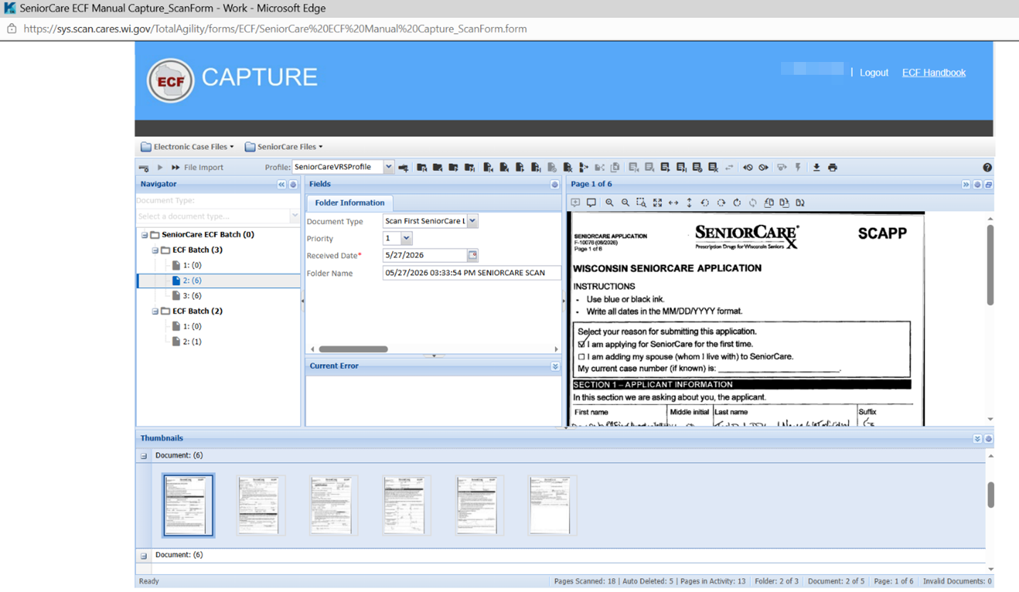Click the help question mark icon
This screenshot has height=592, width=1019.
(x=987, y=167)
